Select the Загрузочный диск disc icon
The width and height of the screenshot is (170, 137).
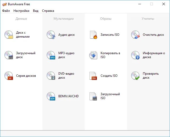[9, 55]
